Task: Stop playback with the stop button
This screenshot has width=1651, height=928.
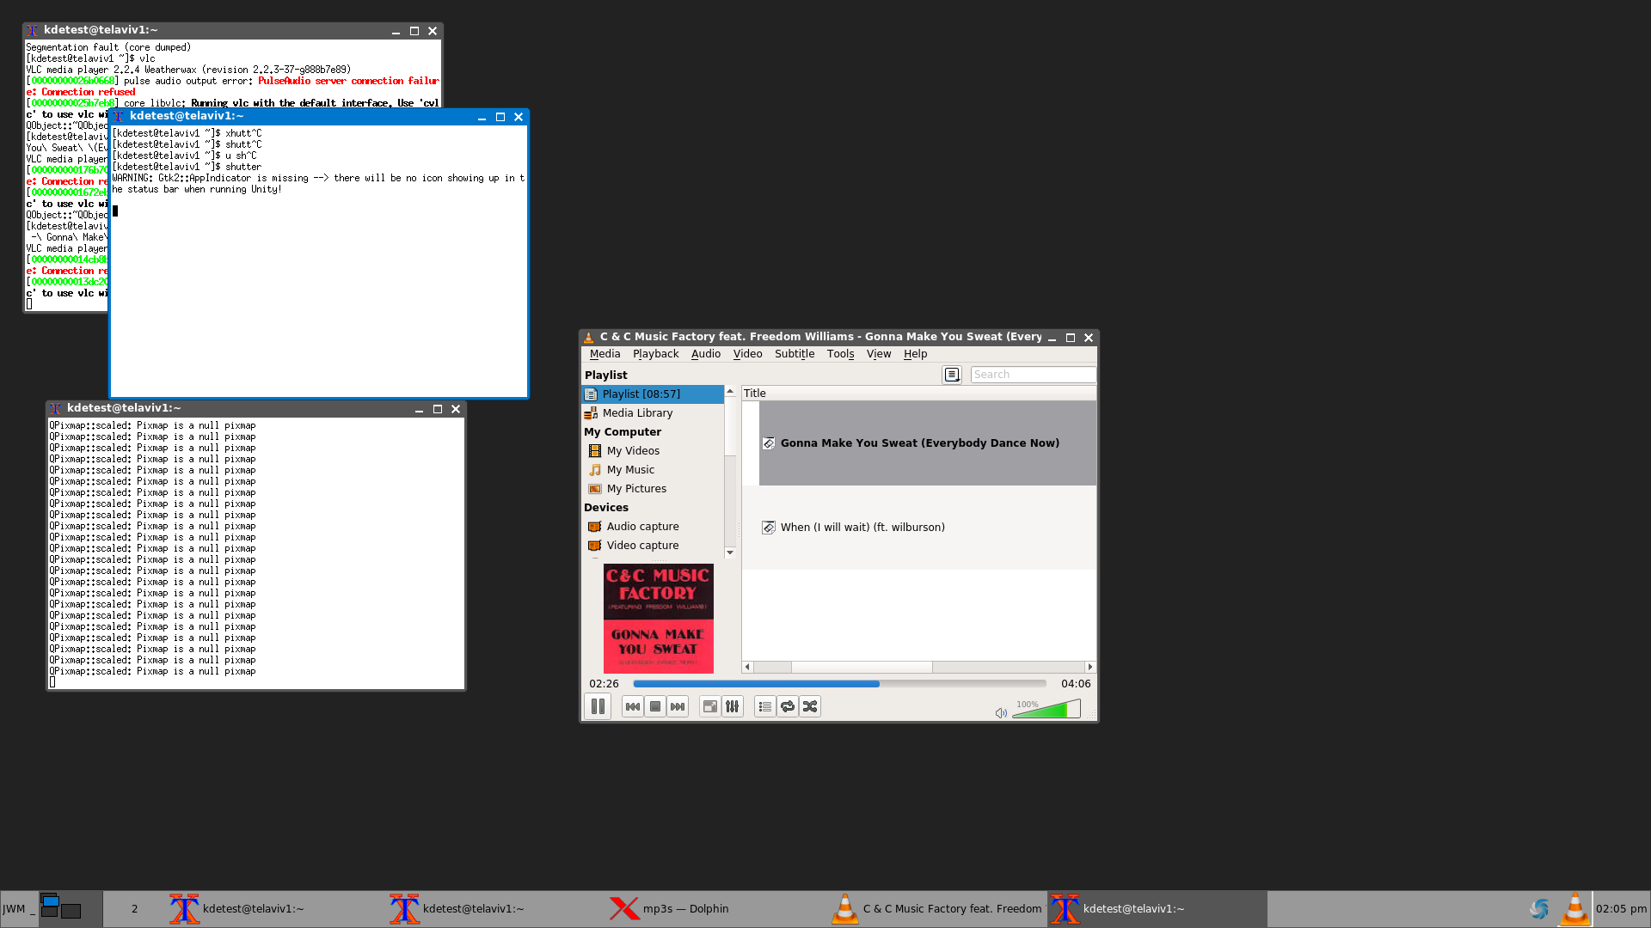Action: click(655, 706)
